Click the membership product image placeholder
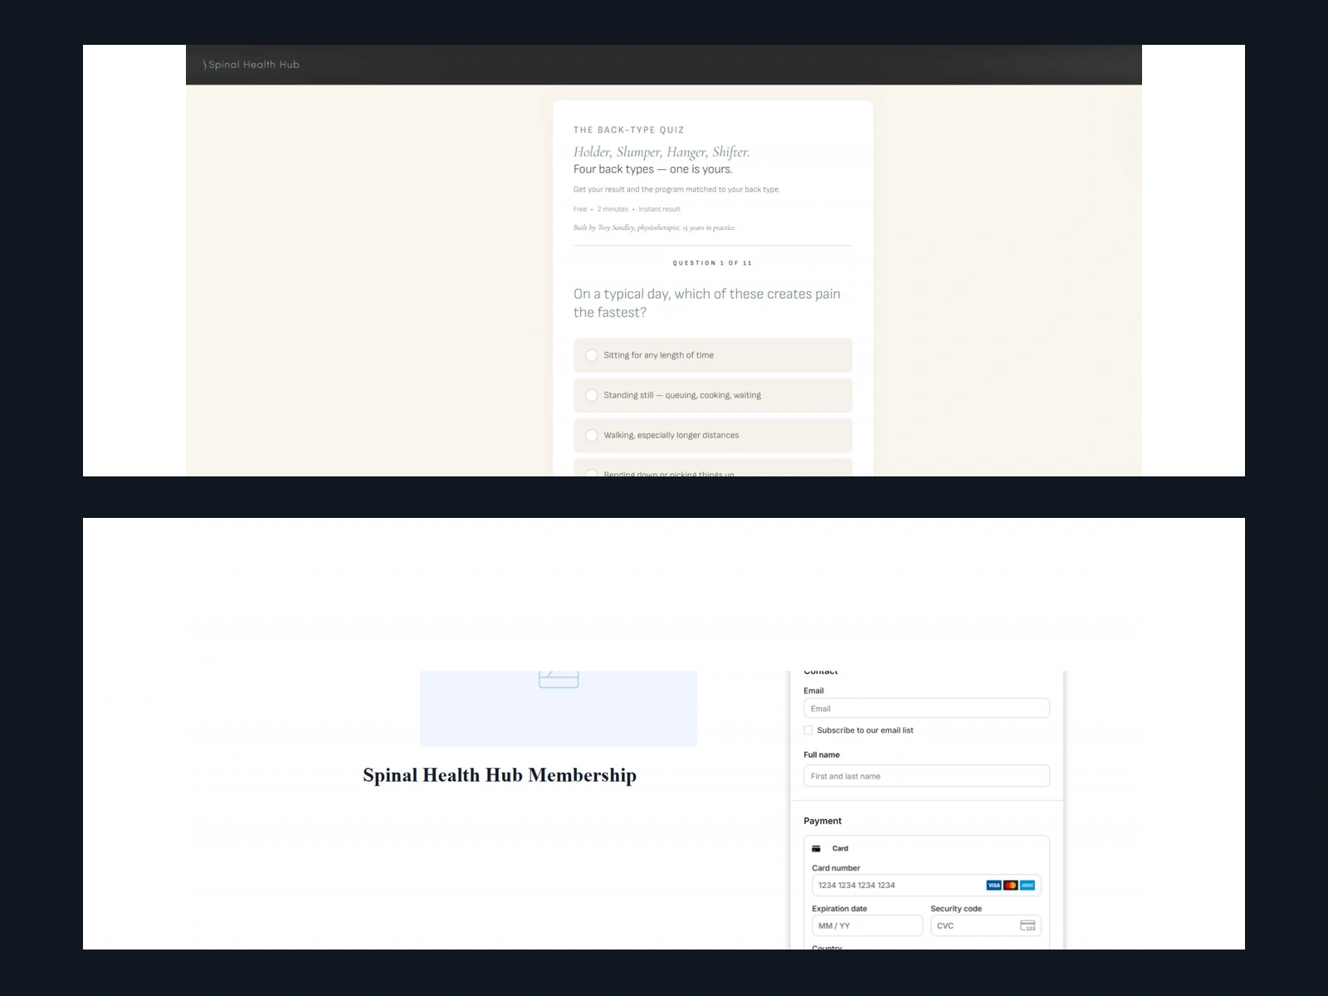Viewport: 1328px width, 996px height. pos(559,708)
